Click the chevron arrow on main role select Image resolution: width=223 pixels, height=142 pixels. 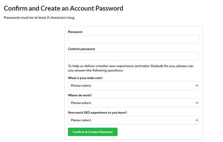[x=197, y=86]
